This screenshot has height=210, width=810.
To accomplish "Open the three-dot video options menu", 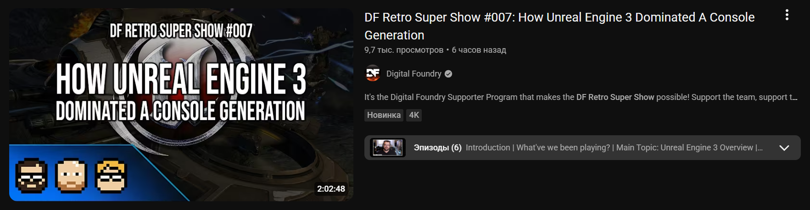I will pos(787,15).
